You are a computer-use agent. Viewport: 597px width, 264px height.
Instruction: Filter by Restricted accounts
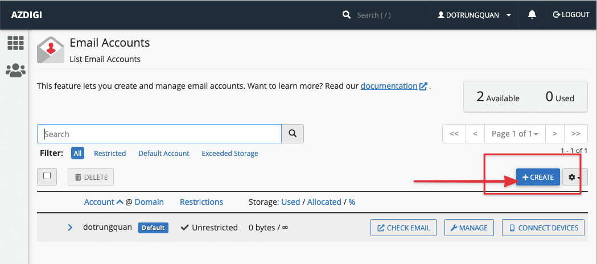[110, 153]
